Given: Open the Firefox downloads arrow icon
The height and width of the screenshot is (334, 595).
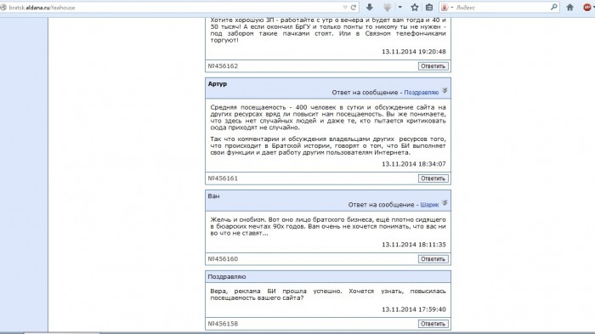Looking at the screenshot, I should click(x=370, y=7).
